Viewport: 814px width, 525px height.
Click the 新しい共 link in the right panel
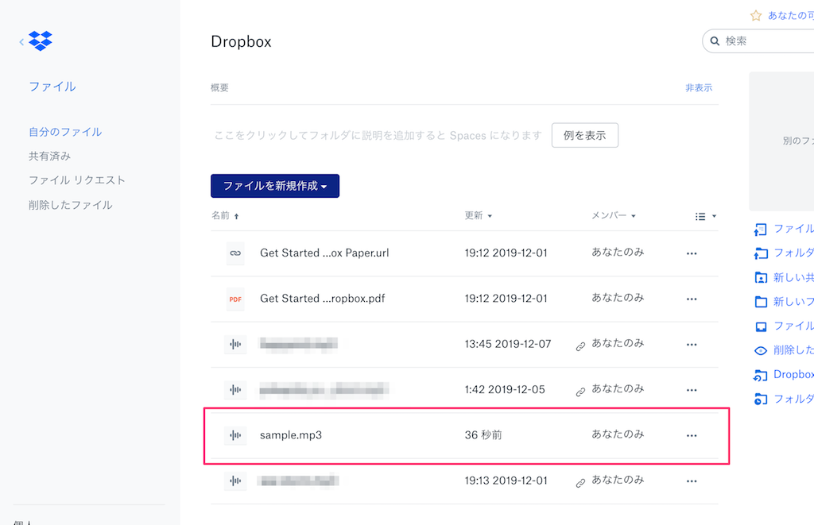click(x=793, y=277)
